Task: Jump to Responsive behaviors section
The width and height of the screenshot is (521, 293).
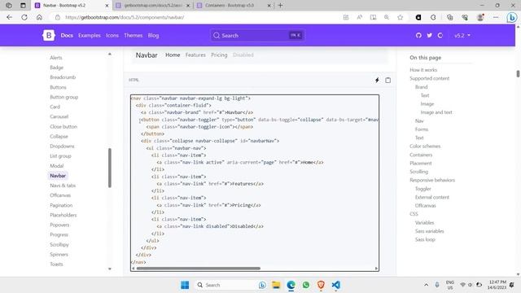Action: point(432,180)
